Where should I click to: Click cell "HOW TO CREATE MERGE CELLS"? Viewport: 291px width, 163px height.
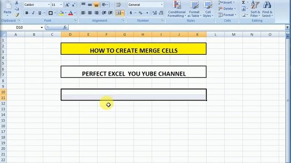pyautogui.click(x=133, y=49)
